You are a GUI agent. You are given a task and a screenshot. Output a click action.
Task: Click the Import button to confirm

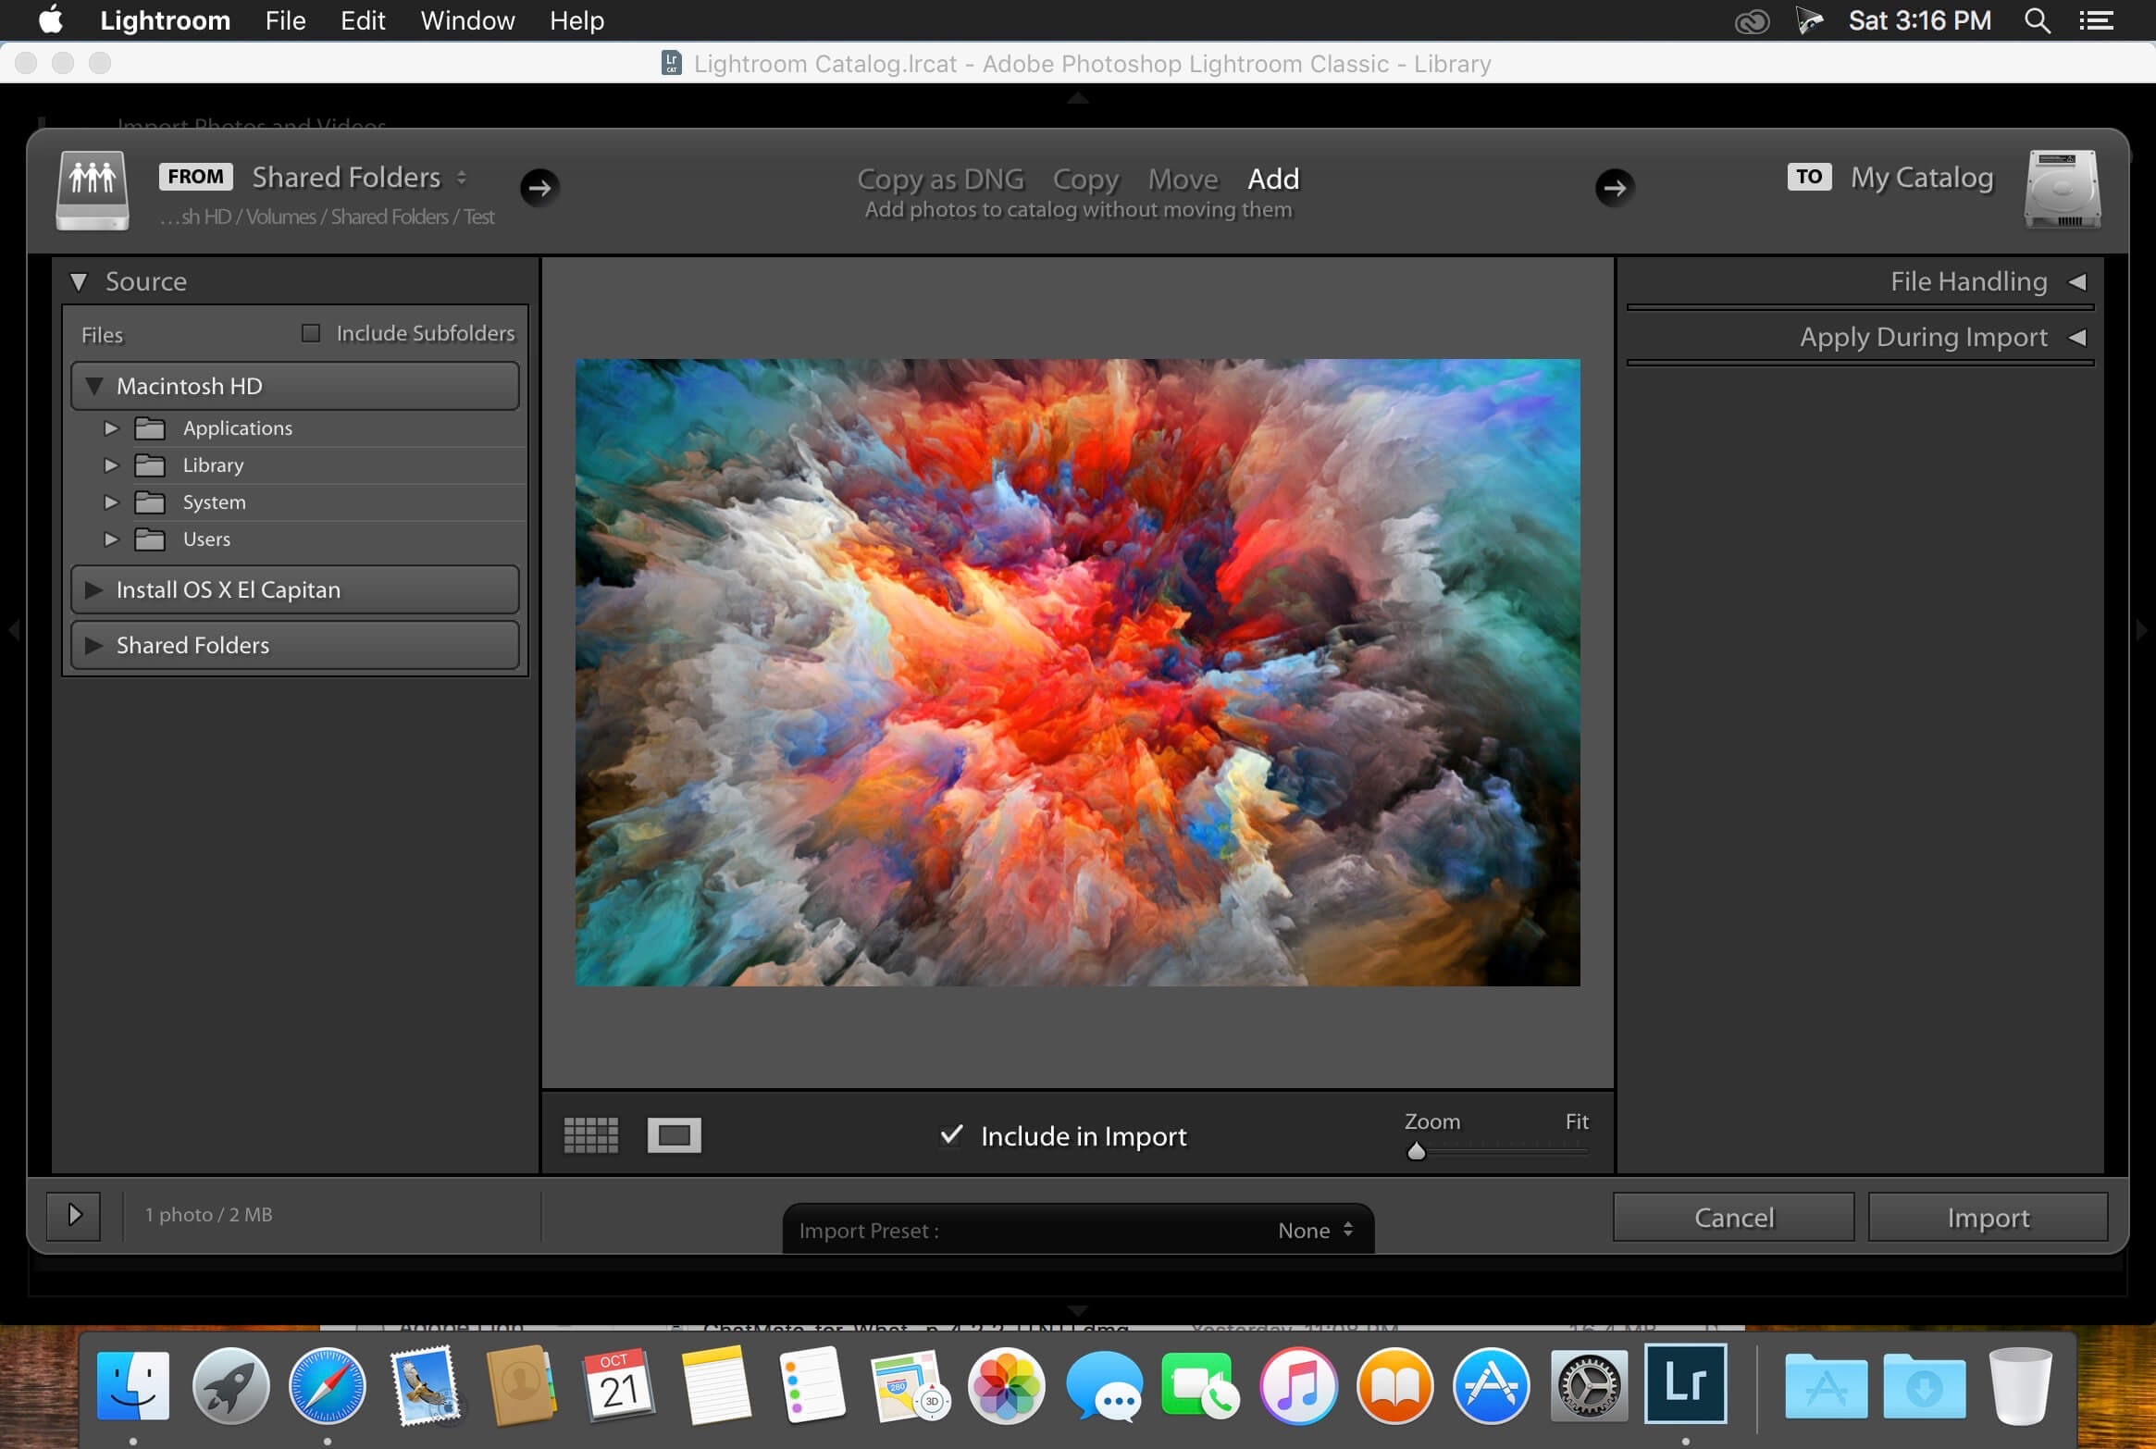[1989, 1218]
